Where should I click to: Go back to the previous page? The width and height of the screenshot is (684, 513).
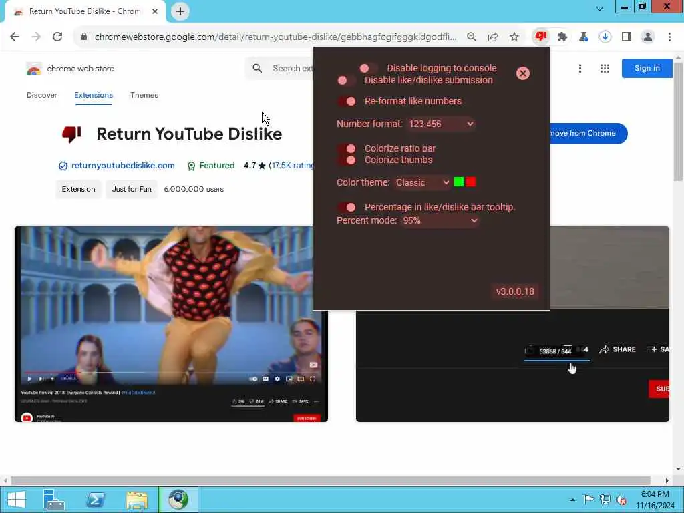15,37
